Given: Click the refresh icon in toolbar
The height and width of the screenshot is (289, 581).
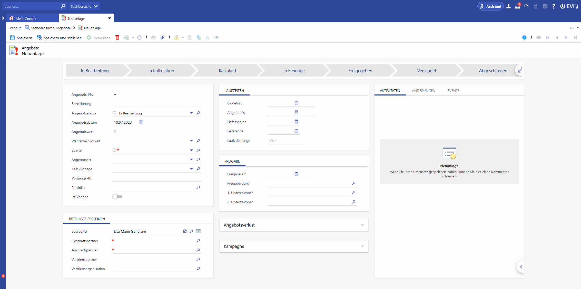Looking at the screenshot, I should 139,38.
